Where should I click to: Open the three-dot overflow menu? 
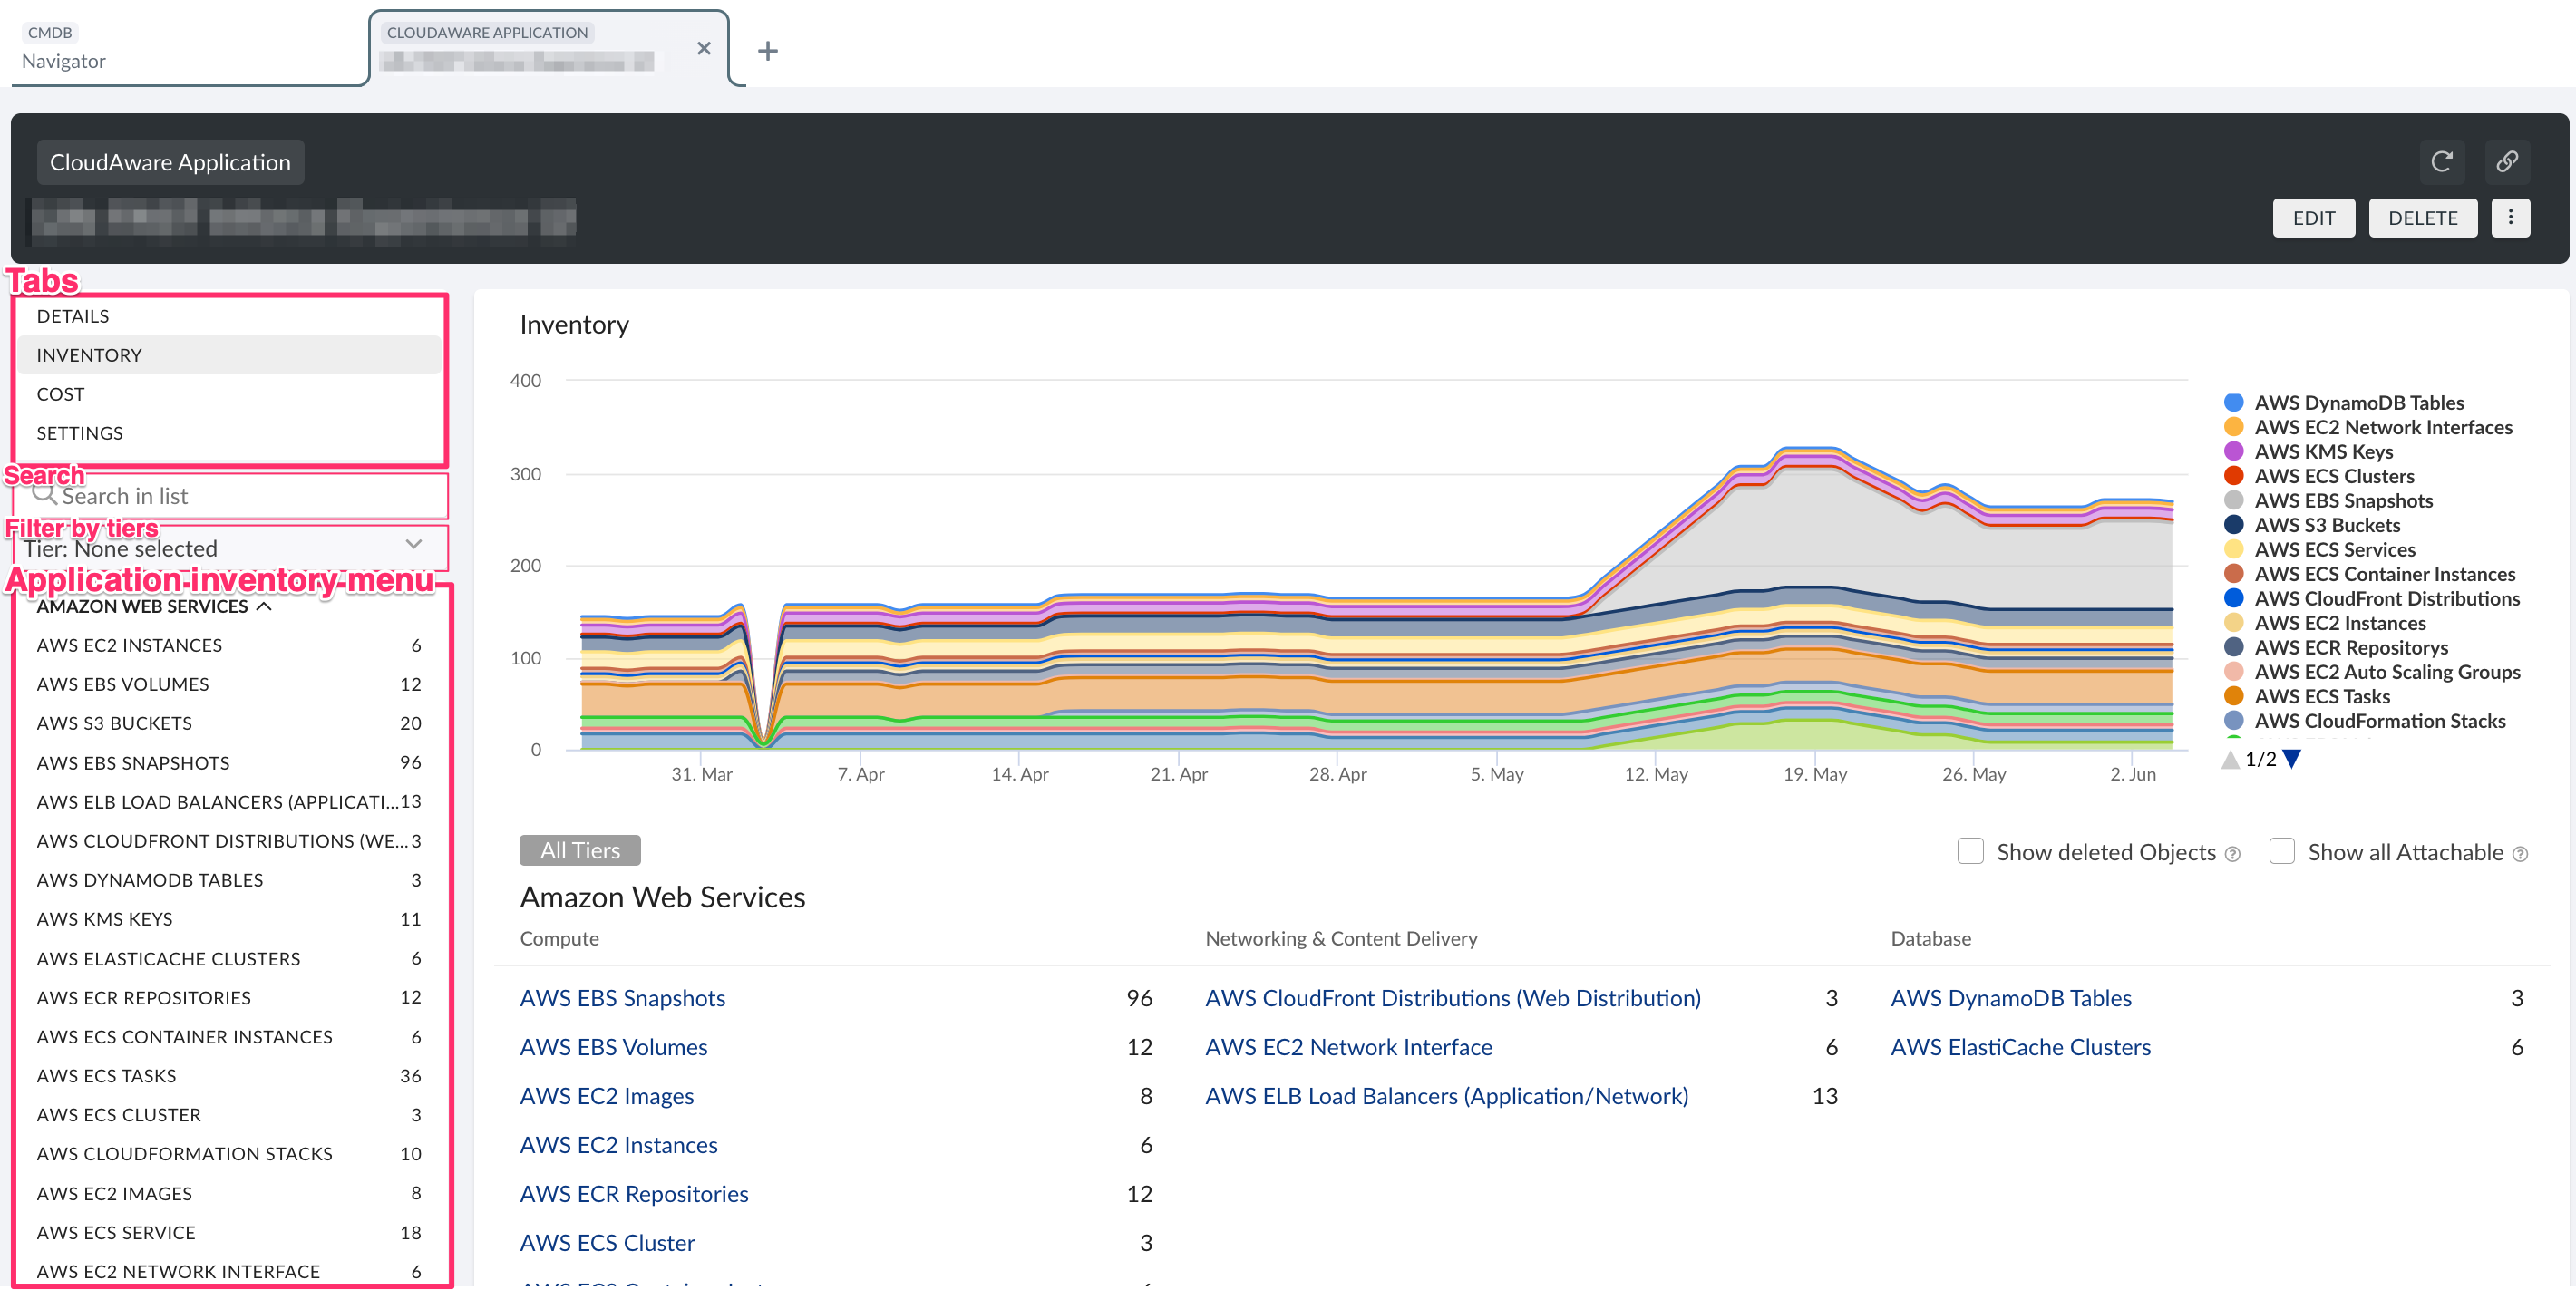point(2511,217)
